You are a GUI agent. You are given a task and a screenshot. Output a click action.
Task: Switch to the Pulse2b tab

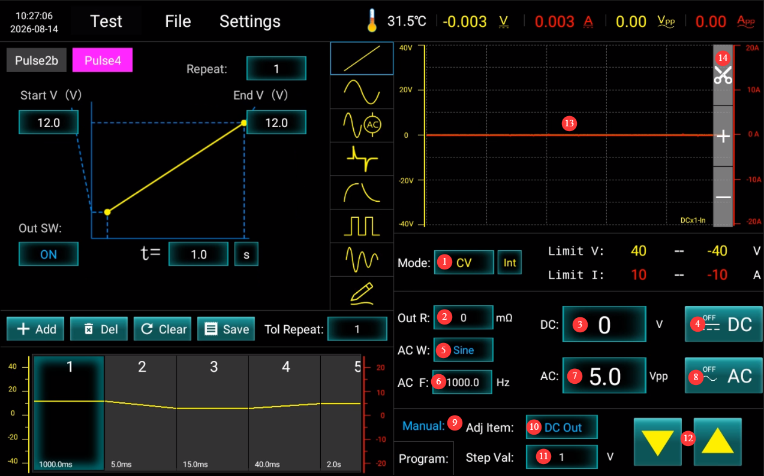click(37, 60)
